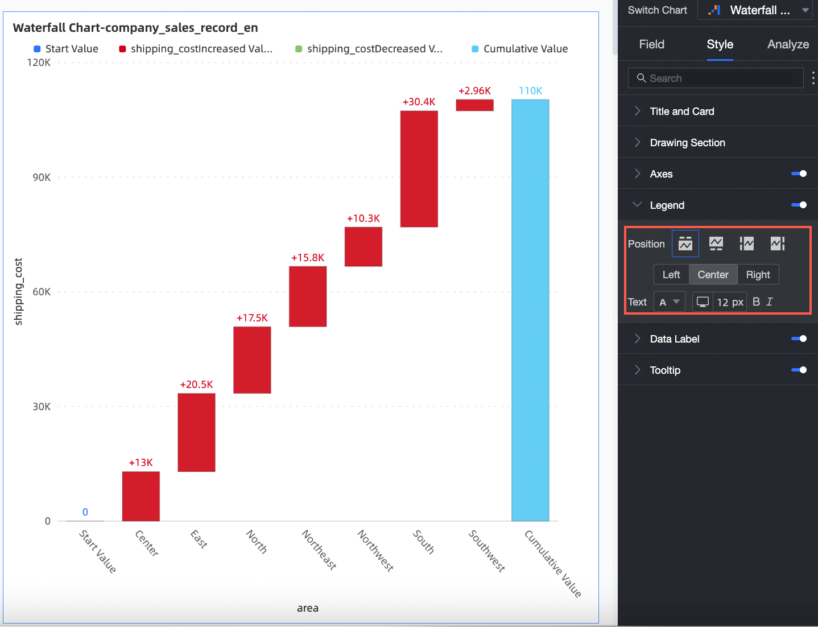
Task: Click the shipping_cost y-axis title
Action: coord(18,291)
